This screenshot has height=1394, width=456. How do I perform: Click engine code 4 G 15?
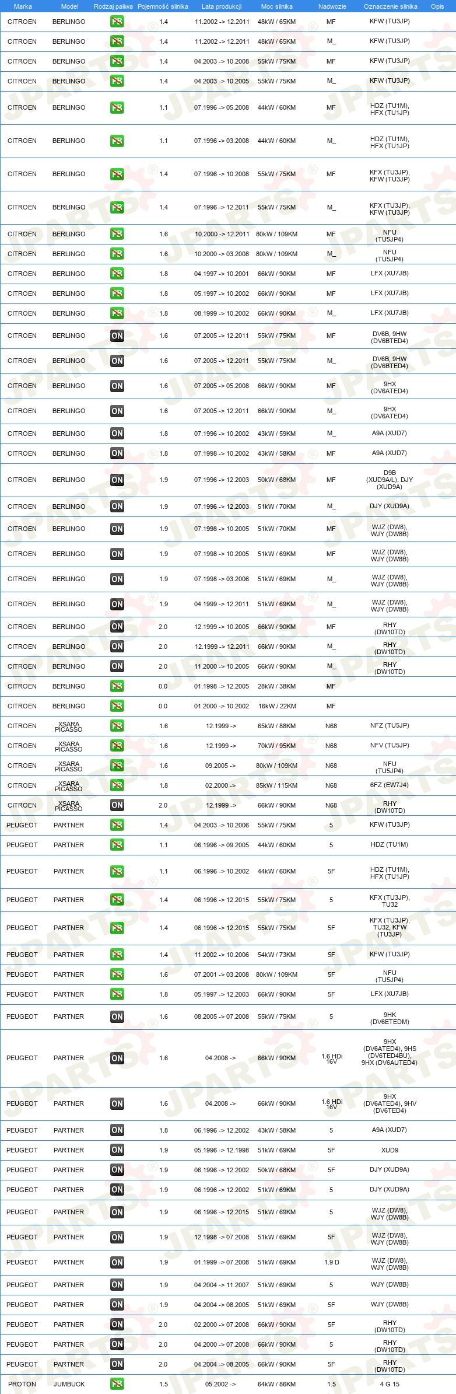[390, 1383]
